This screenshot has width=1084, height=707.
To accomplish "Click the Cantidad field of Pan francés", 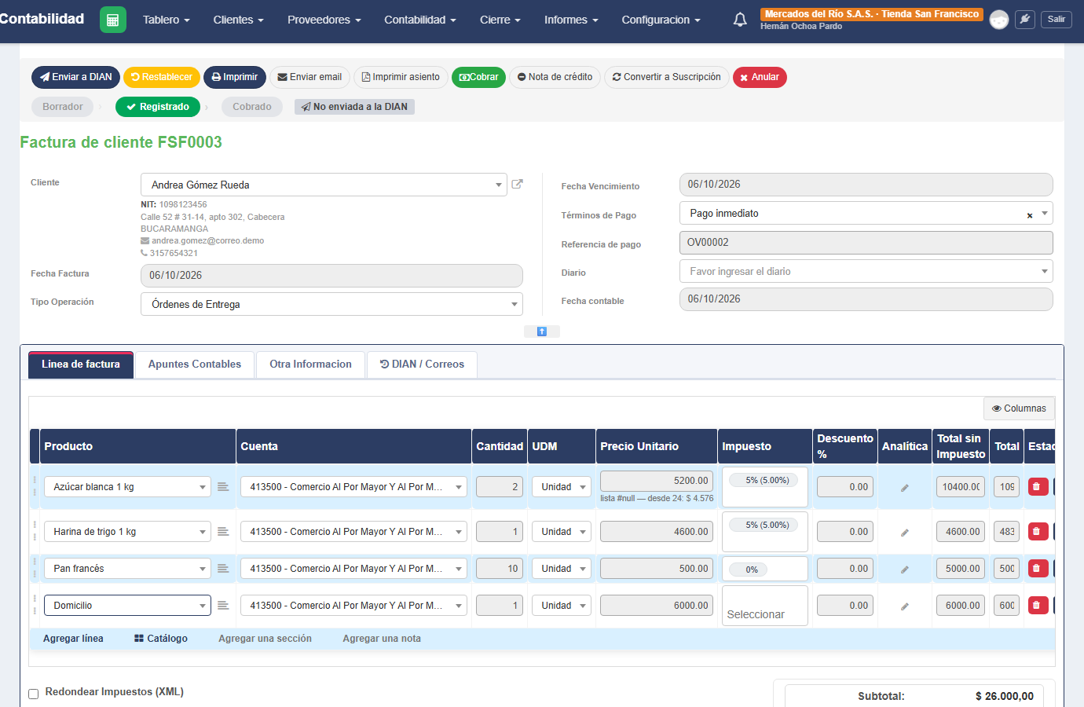I will [x=500, y=569].
